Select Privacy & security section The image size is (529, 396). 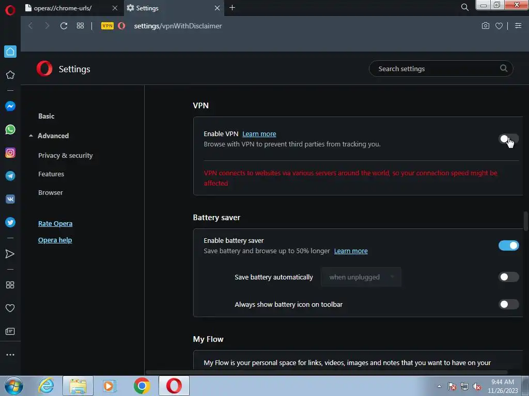pos(66,156)
